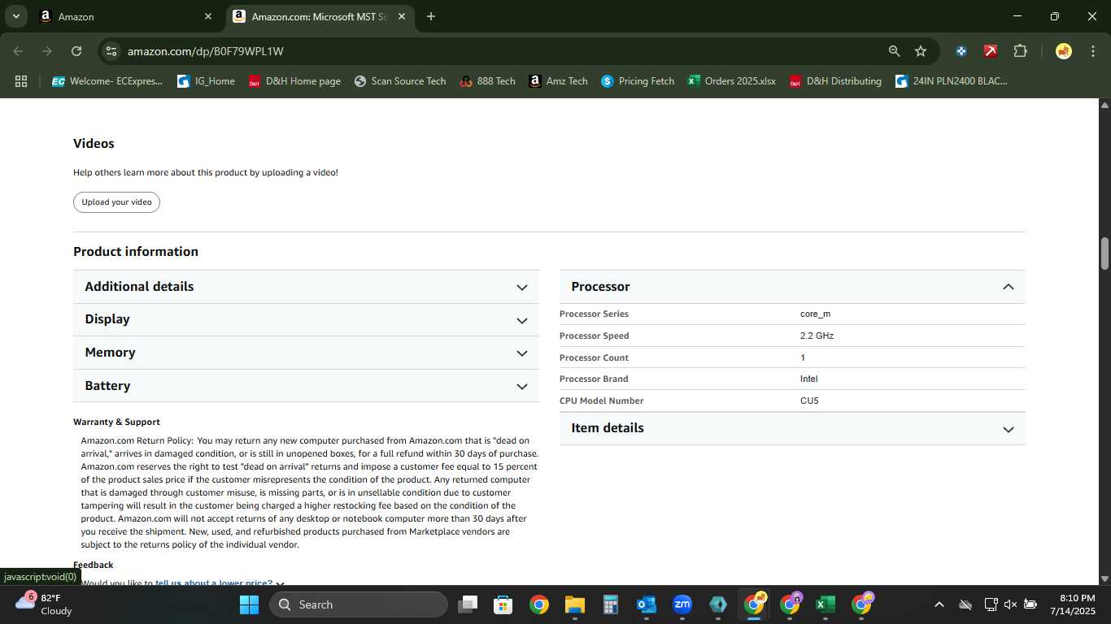Open the Windows Start menu
This screenshot has width=1111, height=624.
249,604
